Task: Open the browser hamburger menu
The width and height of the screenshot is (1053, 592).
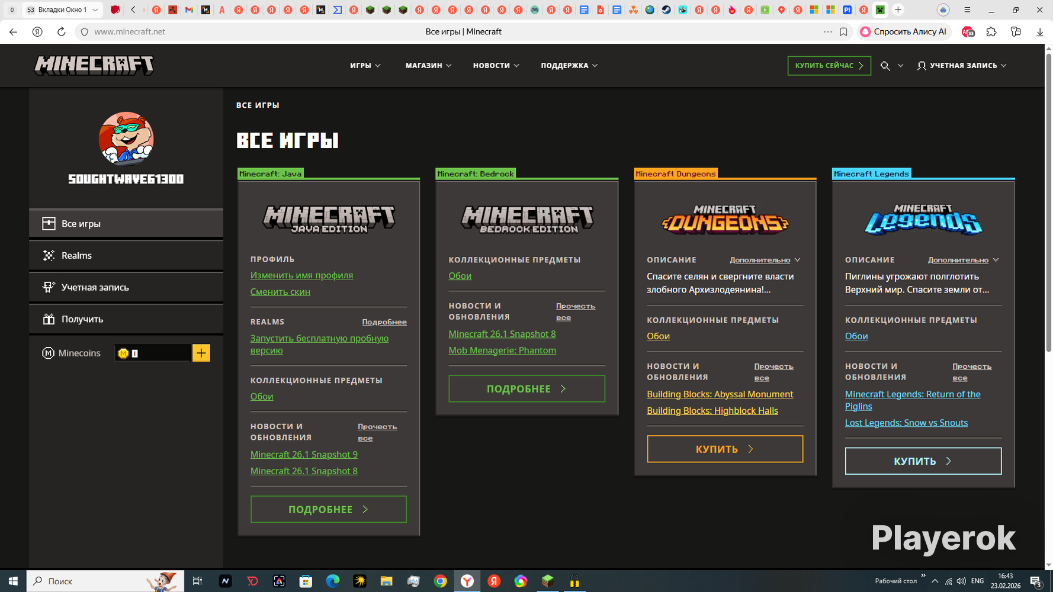Action: (967, 9)
